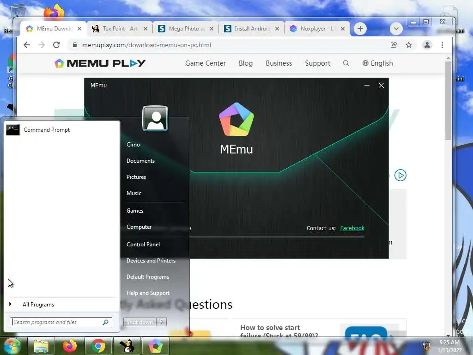
Task: Switch to Chrome on the taskbar
Action: pos(98,346)
